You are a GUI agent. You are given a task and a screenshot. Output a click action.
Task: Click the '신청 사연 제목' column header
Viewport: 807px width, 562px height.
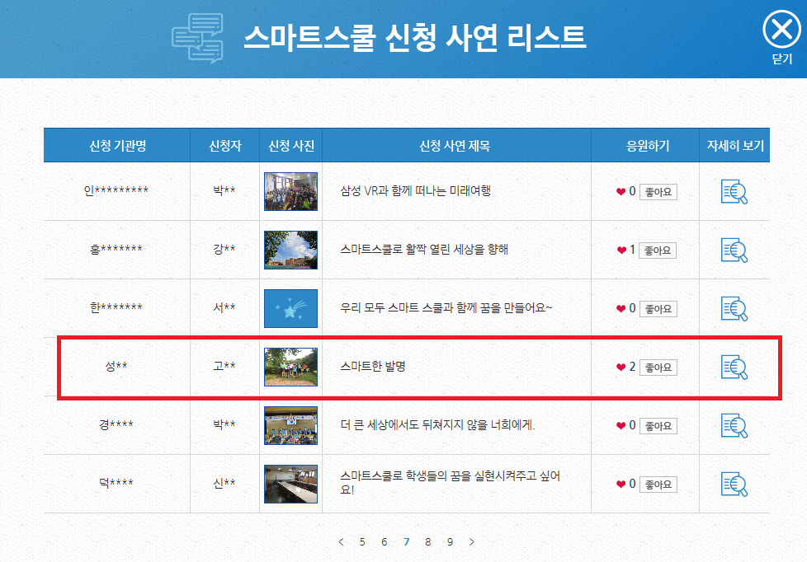pos(455,146)
